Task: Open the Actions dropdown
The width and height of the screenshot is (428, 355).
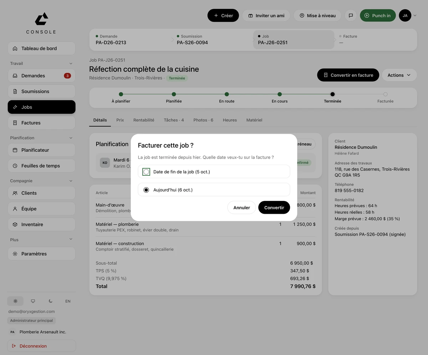Action: 399,75
